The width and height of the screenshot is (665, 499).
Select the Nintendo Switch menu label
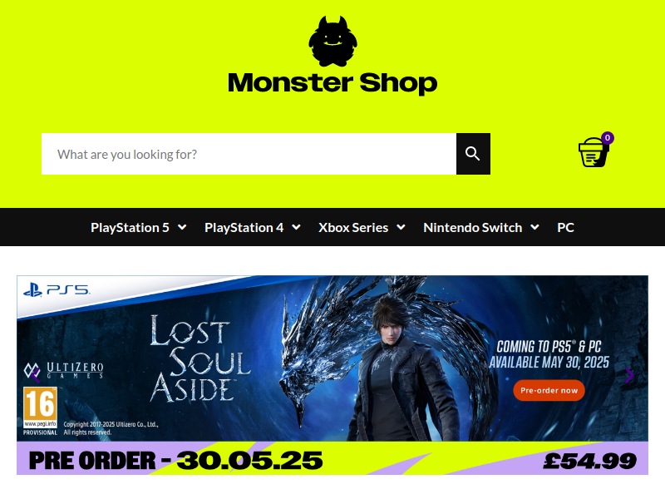pos(472,227)
